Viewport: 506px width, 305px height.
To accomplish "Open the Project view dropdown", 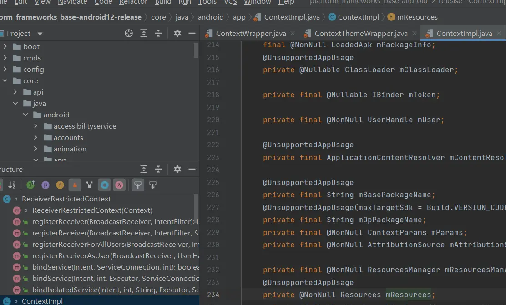I will [x=40, y=34].
